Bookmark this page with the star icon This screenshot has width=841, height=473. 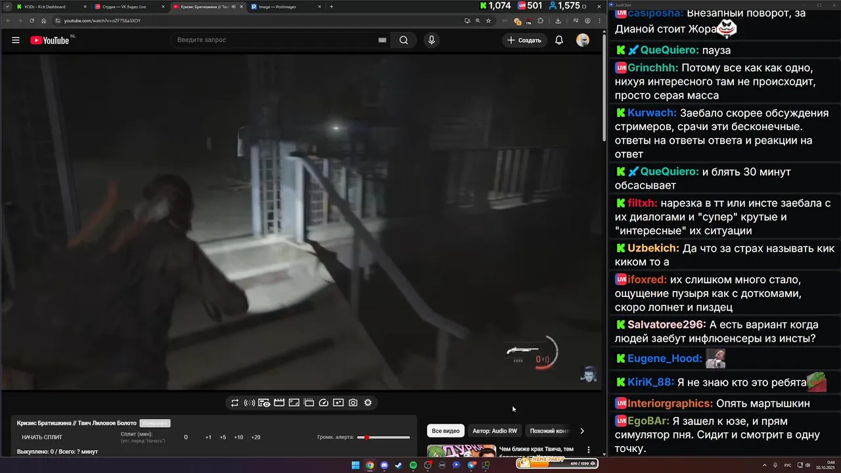[x=488, y=20]
